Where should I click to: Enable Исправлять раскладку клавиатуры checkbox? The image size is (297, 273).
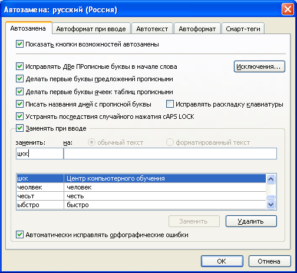pos(170,104)
